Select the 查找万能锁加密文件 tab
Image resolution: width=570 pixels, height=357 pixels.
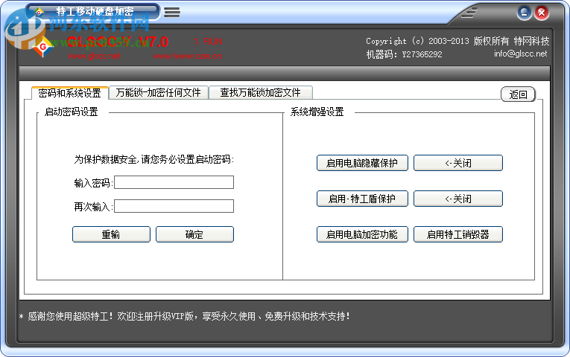click(260, 92)
